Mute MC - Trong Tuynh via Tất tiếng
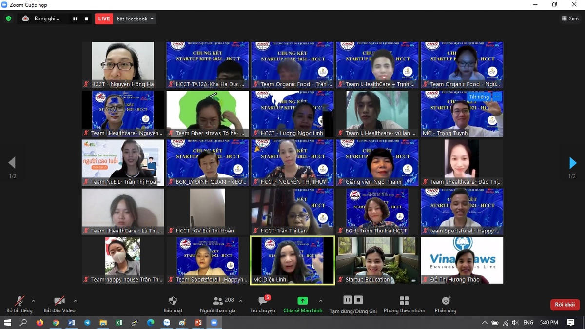Screen dimensions: 585x329 click(x=478, y=97)
